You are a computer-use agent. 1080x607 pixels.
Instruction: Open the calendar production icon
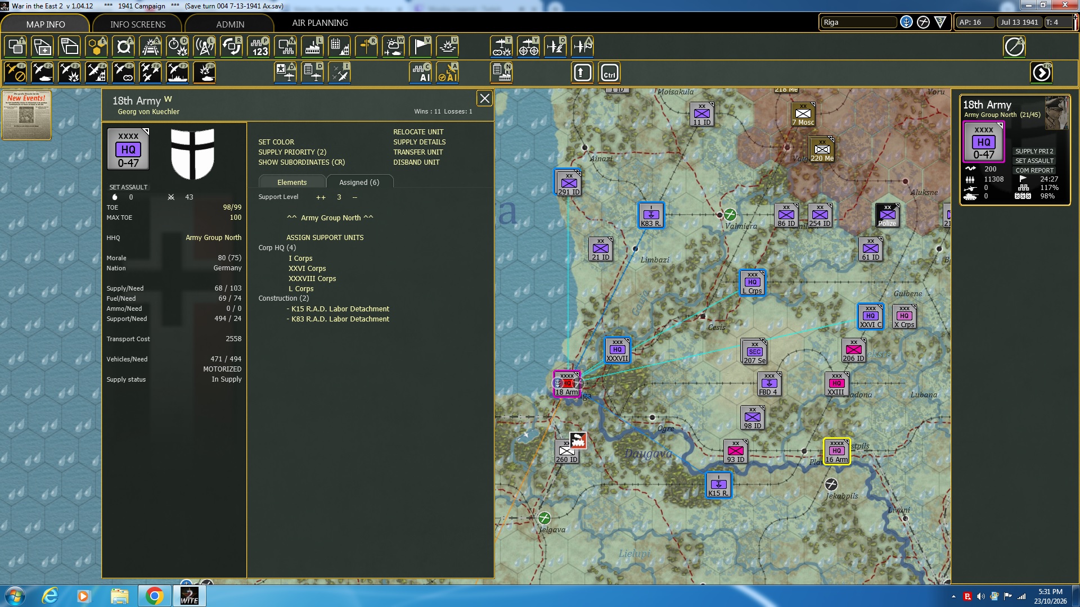(x=340, y=47)
